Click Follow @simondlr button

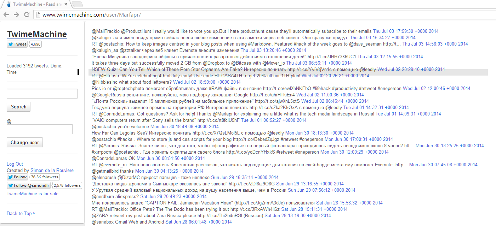29,185
